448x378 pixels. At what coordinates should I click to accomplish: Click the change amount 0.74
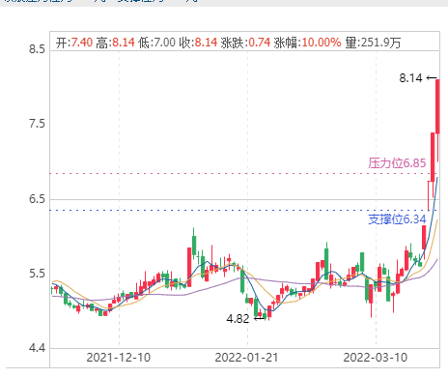[x=260, y=43]
